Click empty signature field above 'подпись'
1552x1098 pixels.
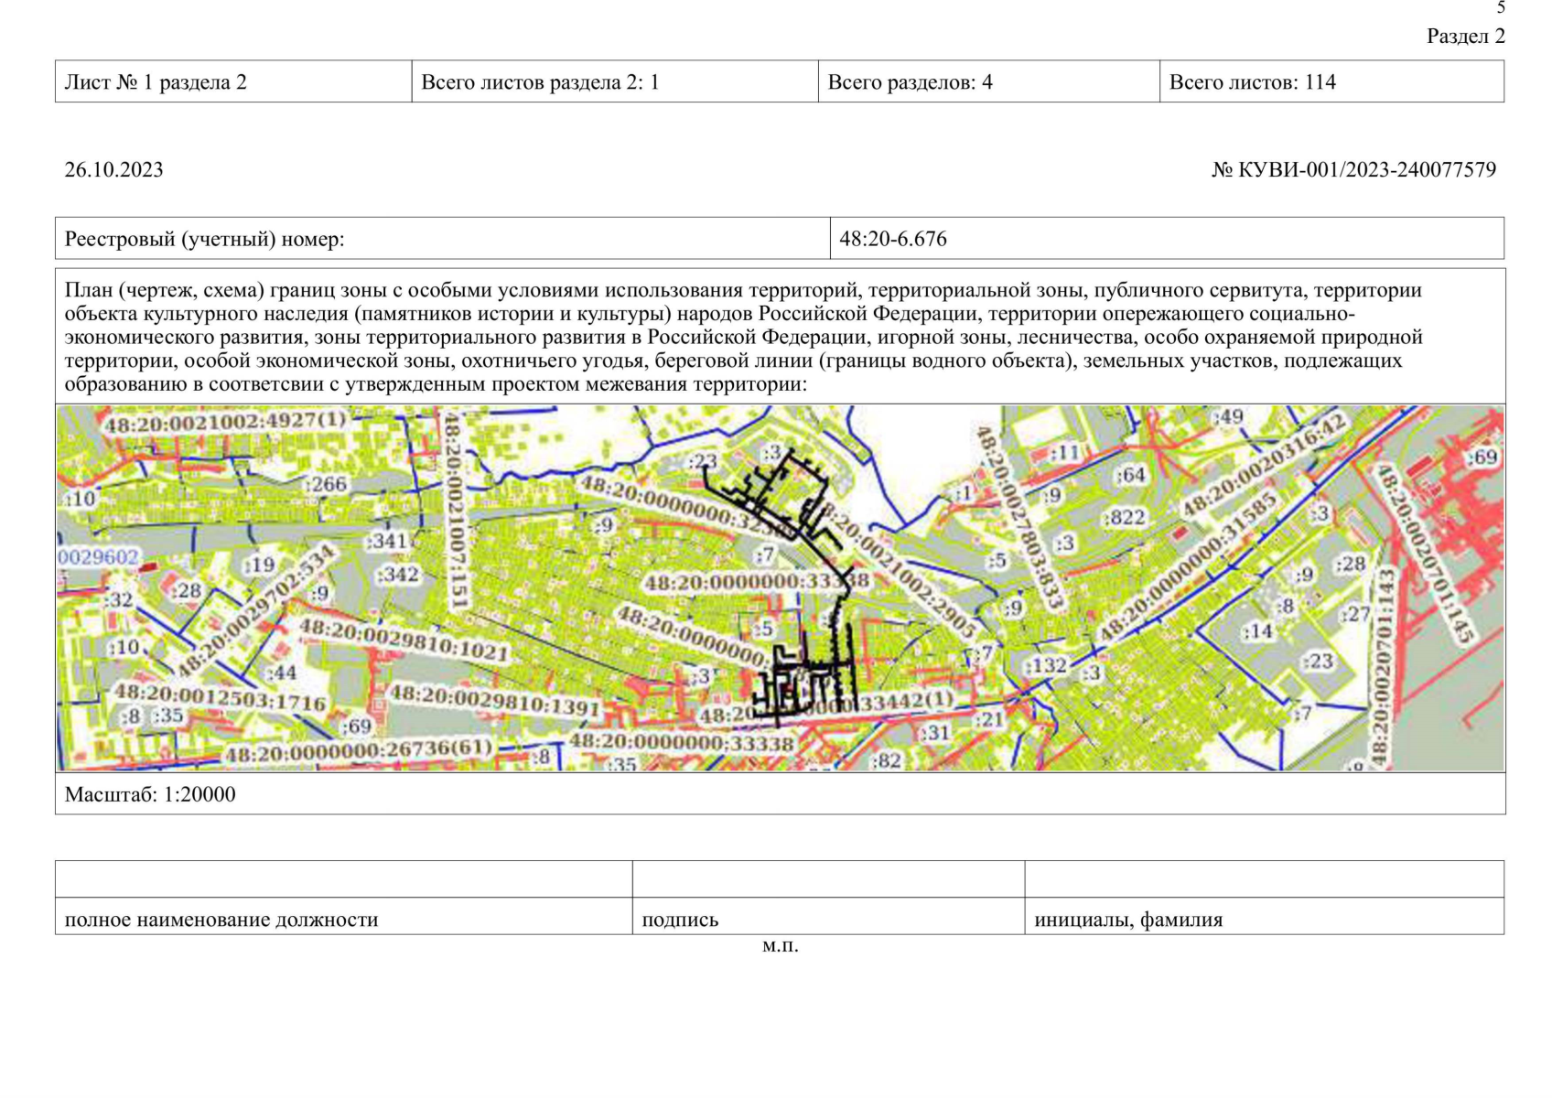point(827,879)
